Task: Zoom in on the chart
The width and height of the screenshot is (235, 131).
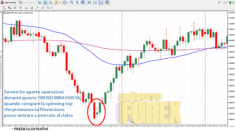Action: click(x=71, y=2)
